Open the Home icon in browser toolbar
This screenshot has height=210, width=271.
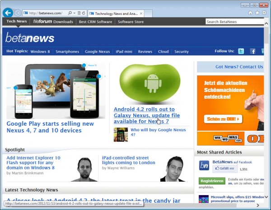(x=250, y=13)
